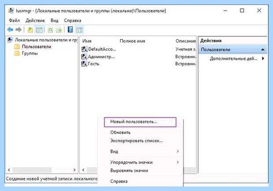The height and width of the screenshot is (191, 273).
Task: Click the Export list toolbar icon
Action: point(59,30)
